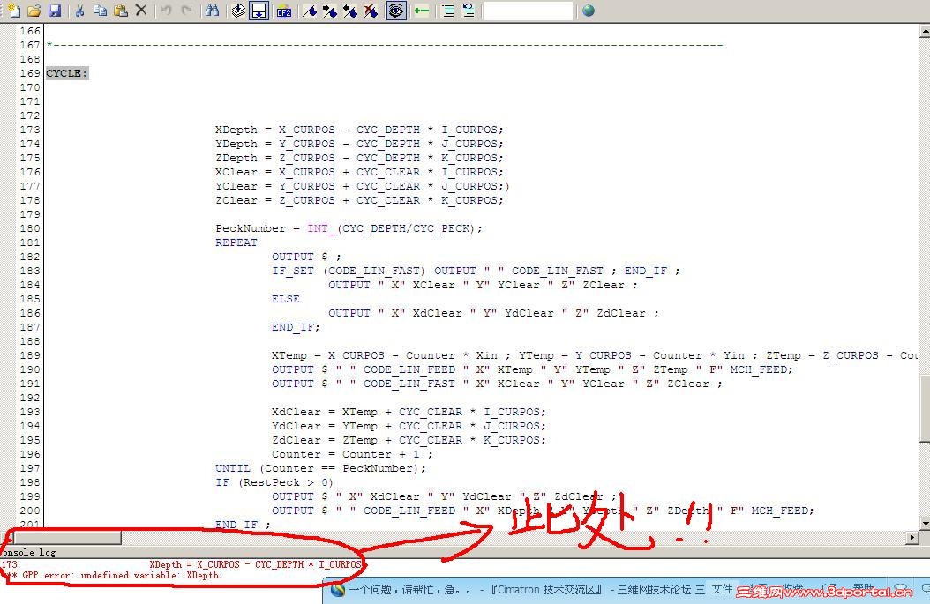Redo edit with the redo arrow
The image size is (930, 604).
[187, 11]
